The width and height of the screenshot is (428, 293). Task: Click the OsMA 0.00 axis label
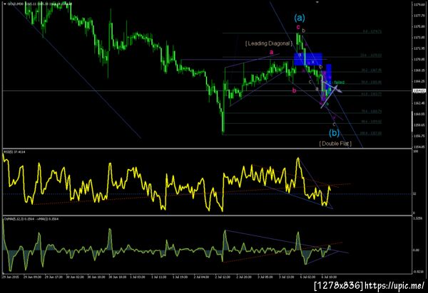[416, 250]
